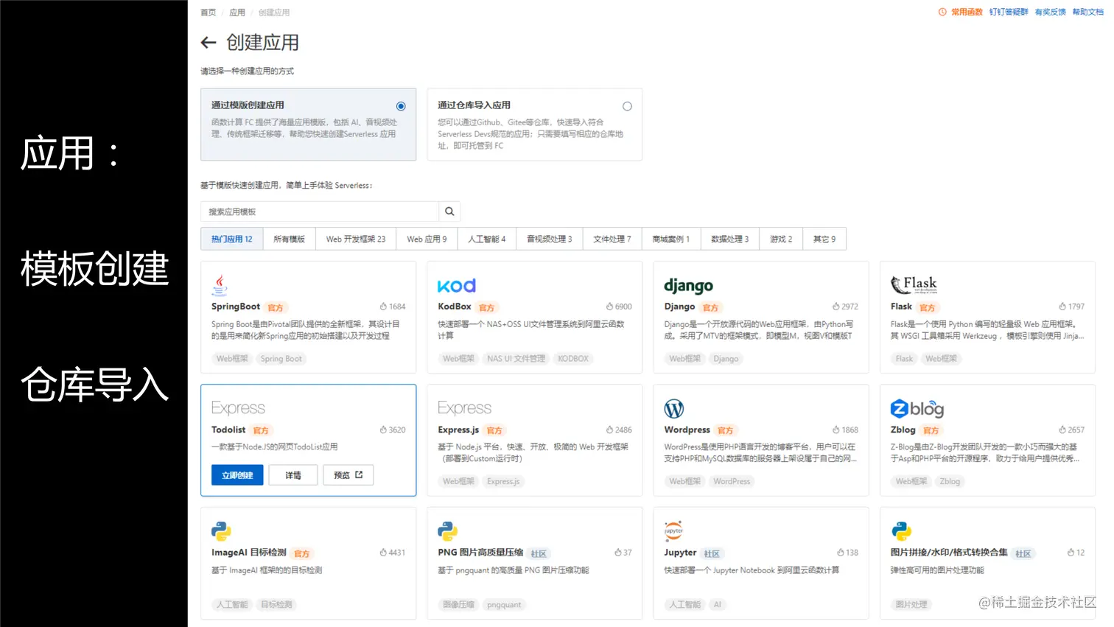Open 详情 for the Express Todolist template
This screenshot has height=627, width=1114.
pos(292,474)
